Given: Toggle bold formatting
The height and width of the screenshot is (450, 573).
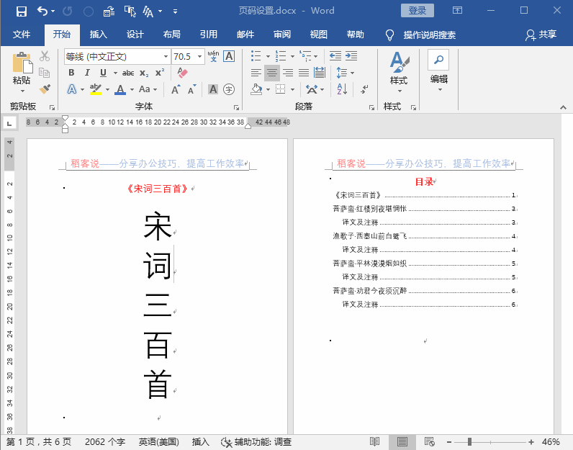Looking at the screenshot, I should (72, 73).
